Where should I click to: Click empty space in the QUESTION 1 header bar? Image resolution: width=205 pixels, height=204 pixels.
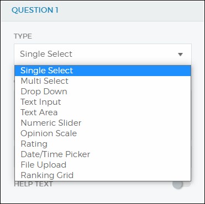point(129,10)
